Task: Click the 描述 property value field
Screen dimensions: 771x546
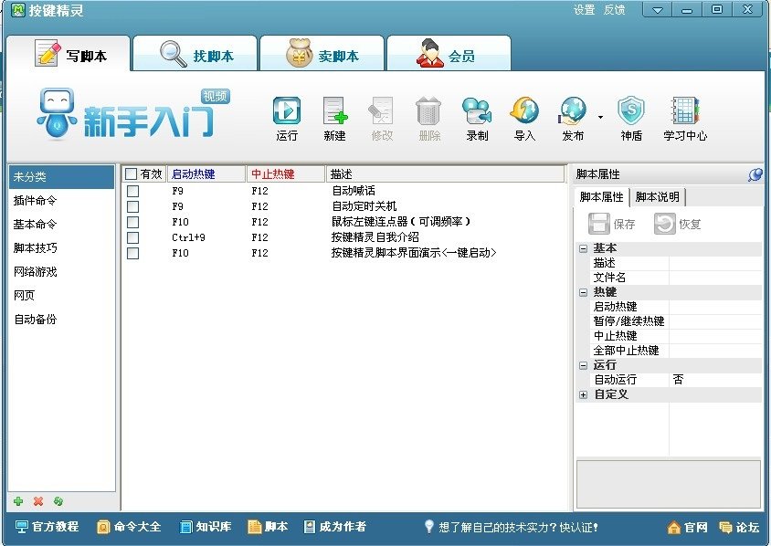Action: click(715, 263)
